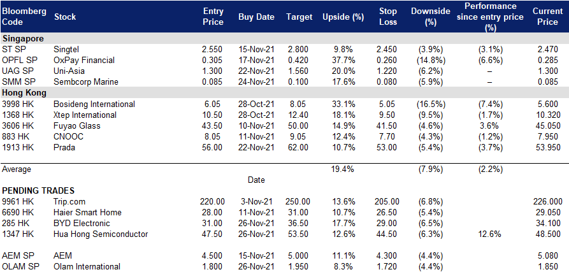This screenshot has width=569, height=272.
Task: Click the Sembcorp Marine stock name
Action: [x=86, y=82]
